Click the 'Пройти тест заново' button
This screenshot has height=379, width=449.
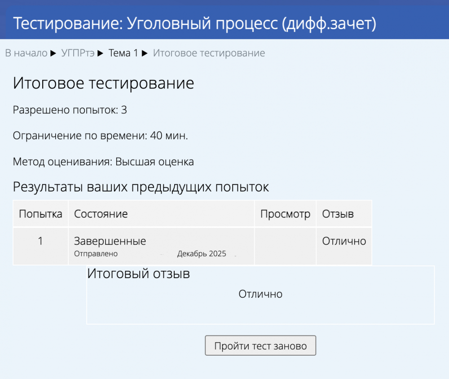click(260, 346)
